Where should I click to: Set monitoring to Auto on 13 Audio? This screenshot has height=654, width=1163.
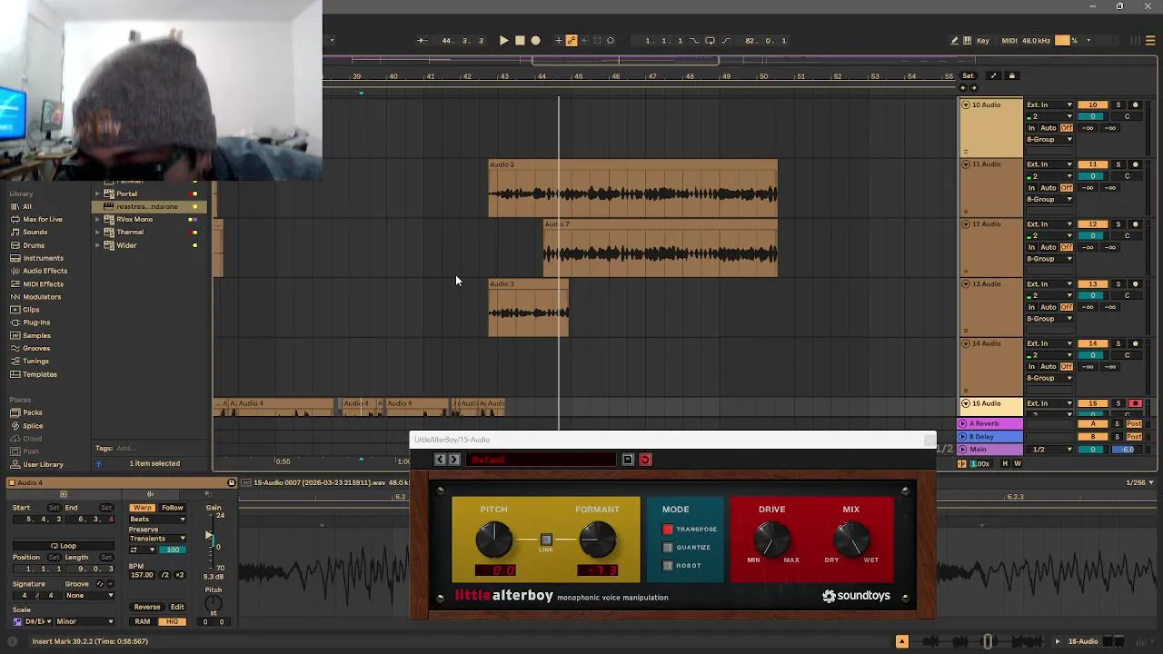[1049, 307]
